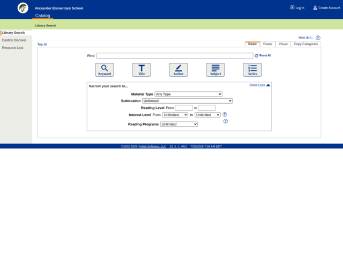
Task: Open help icon above Reading Programs dropdown
Action: pos(226,121)
